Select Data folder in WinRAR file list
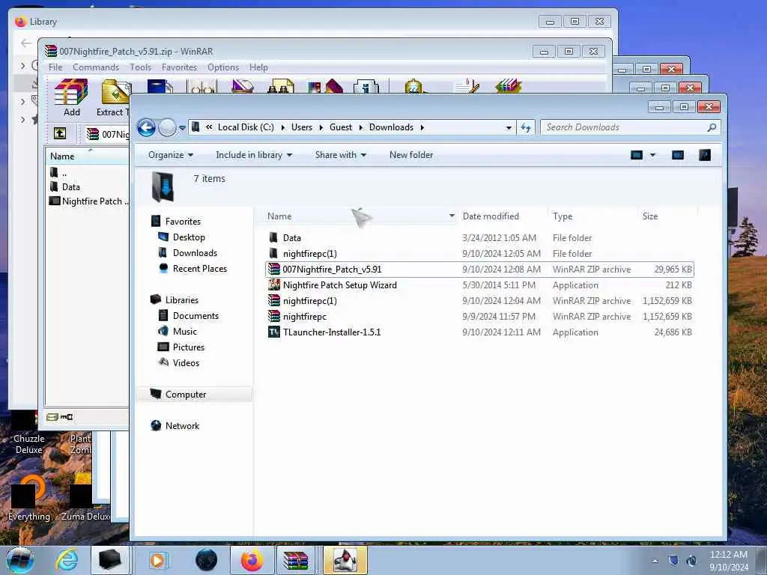Image resolution: width=767 pixels, height=575 pixels. pyautogui.click(x=70, y=186)
